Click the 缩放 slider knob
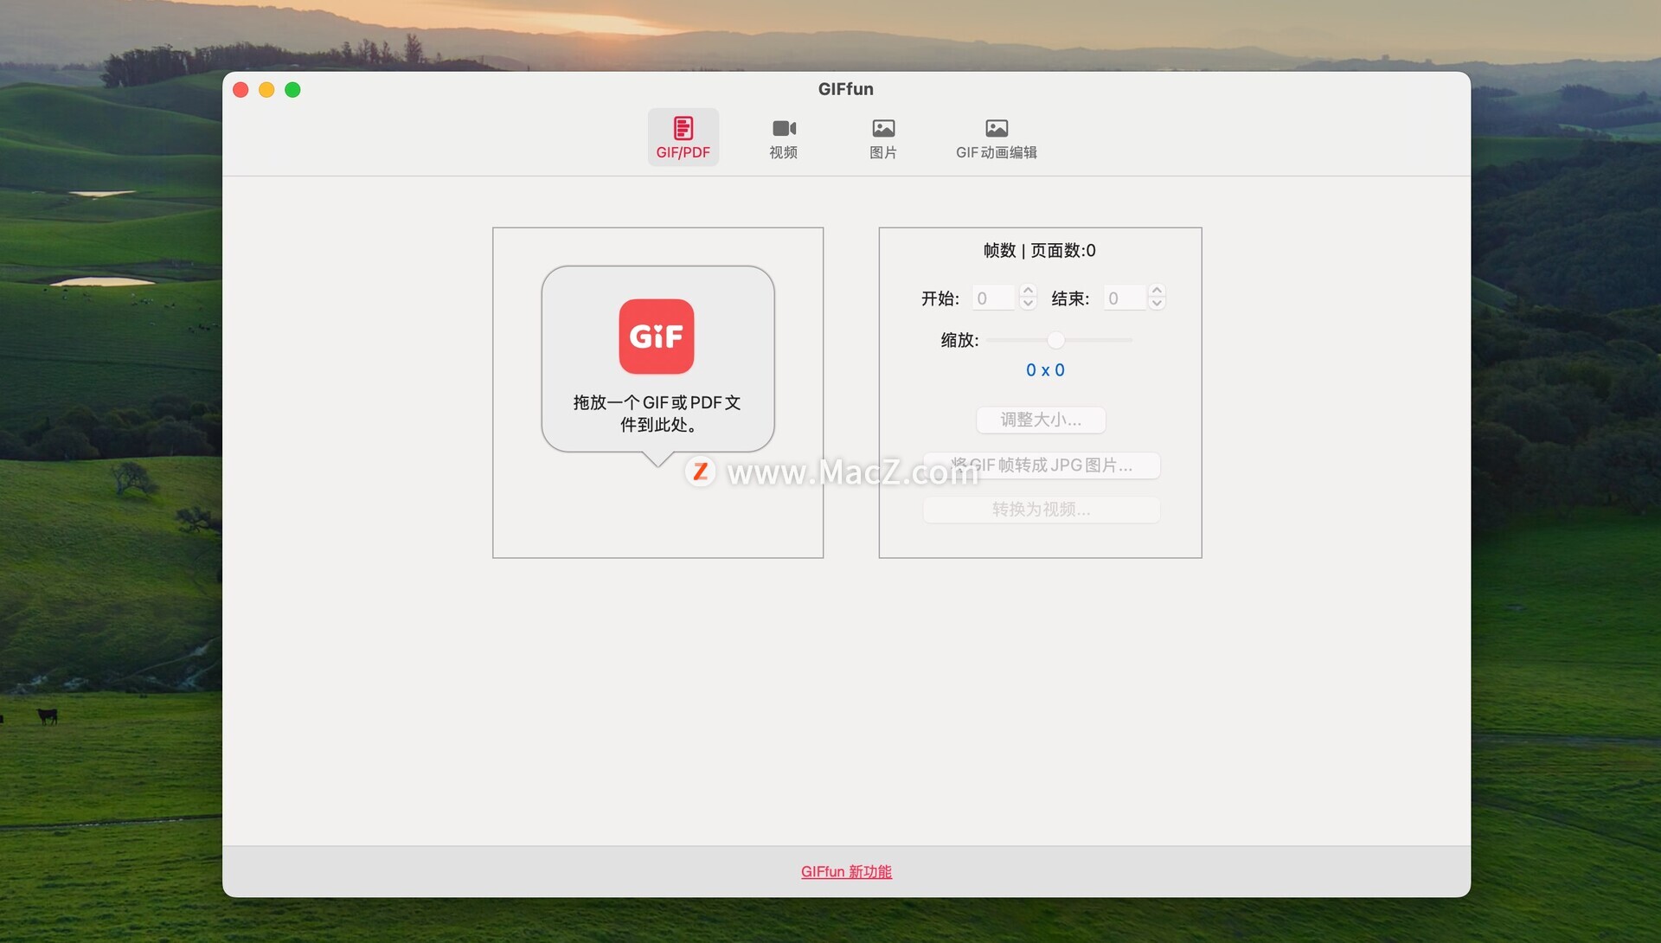Image resolution: width=1661 pixels, height=943 pixels. pyautogui.click(x=1055, y=340)
